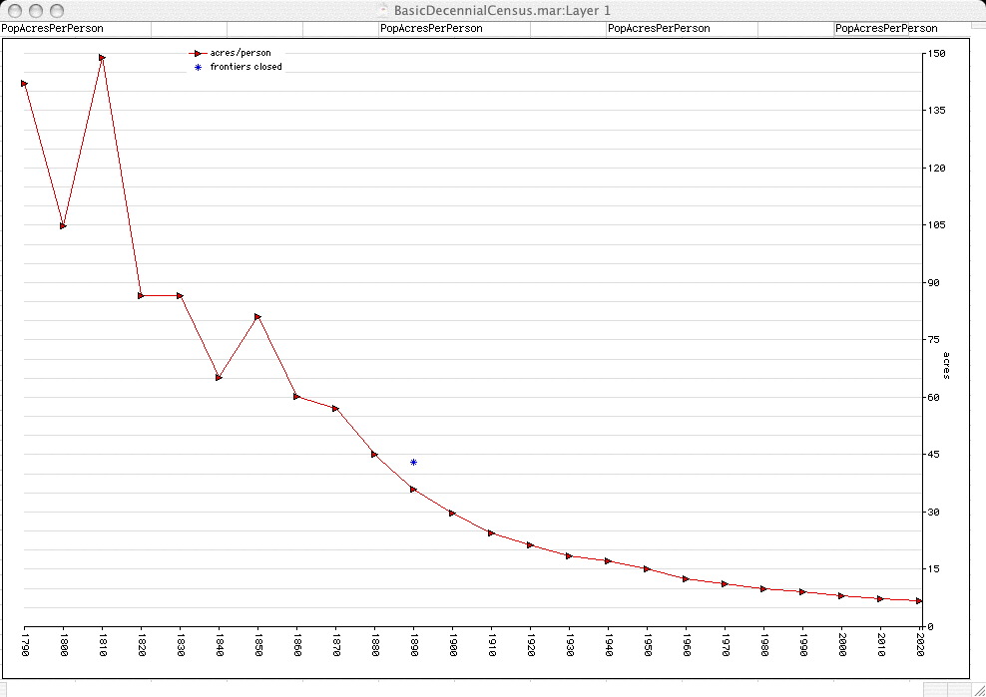
Task: Select the 2020 final data point marker
Action: click(x=919, y=600)
